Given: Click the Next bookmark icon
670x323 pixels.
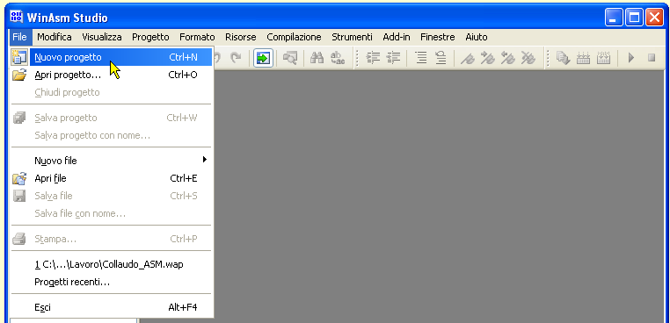Looking at the screenshot, I should click(x=487, y=58).
